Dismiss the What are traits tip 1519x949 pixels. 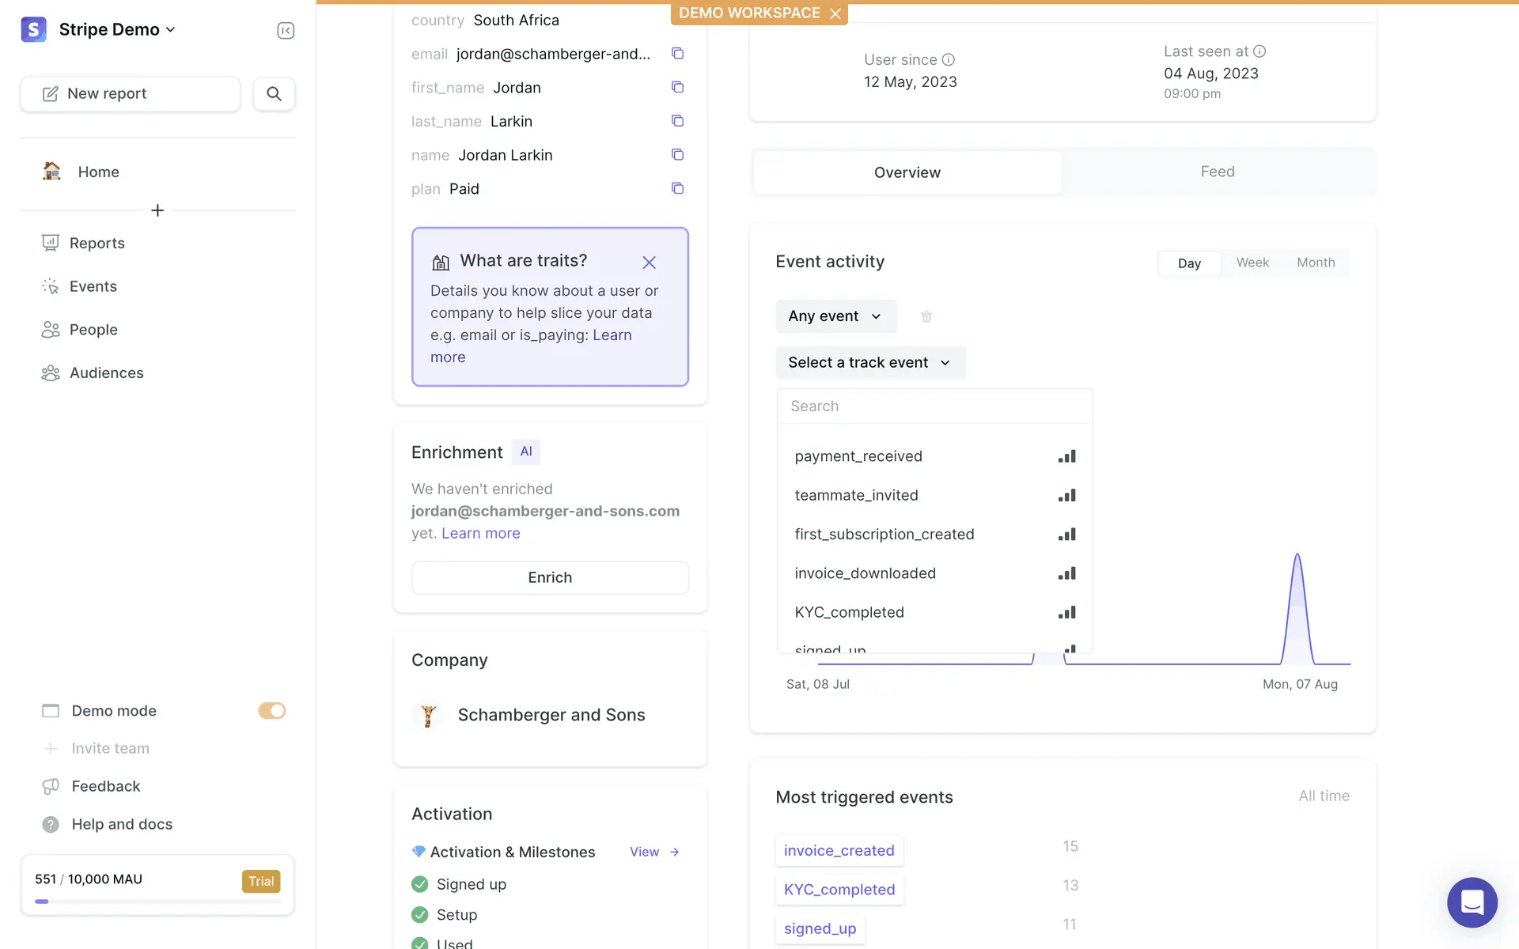point(649,263)
